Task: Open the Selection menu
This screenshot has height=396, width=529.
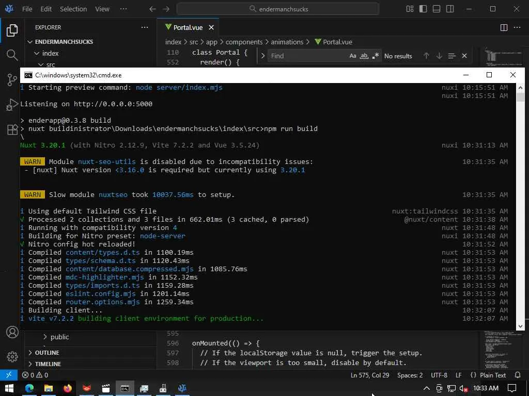Action: click(x=73, y=9)
